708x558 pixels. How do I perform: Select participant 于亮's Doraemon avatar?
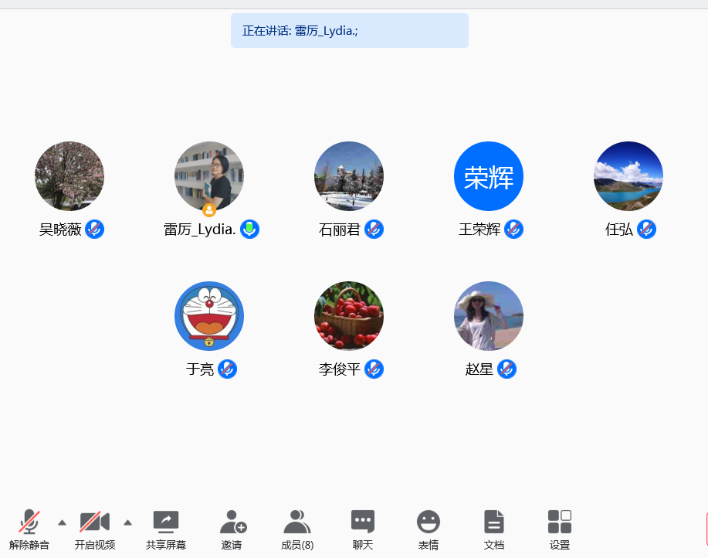click(x=208, y=315)
